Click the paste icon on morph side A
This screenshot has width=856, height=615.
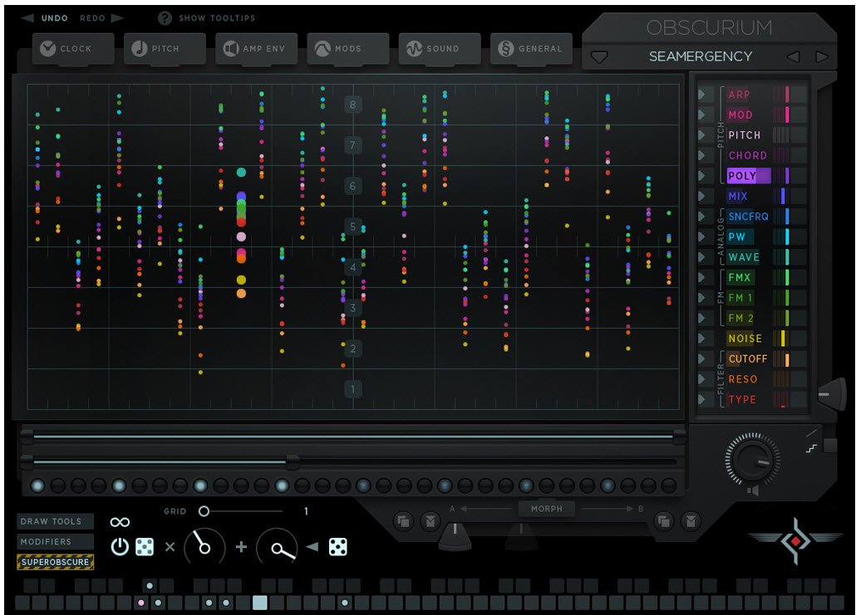(430, 522)
